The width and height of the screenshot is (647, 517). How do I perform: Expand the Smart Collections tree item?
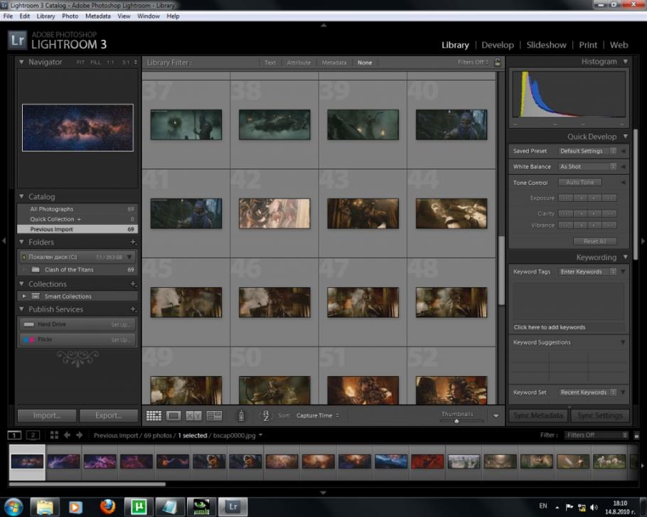(24, 297)
